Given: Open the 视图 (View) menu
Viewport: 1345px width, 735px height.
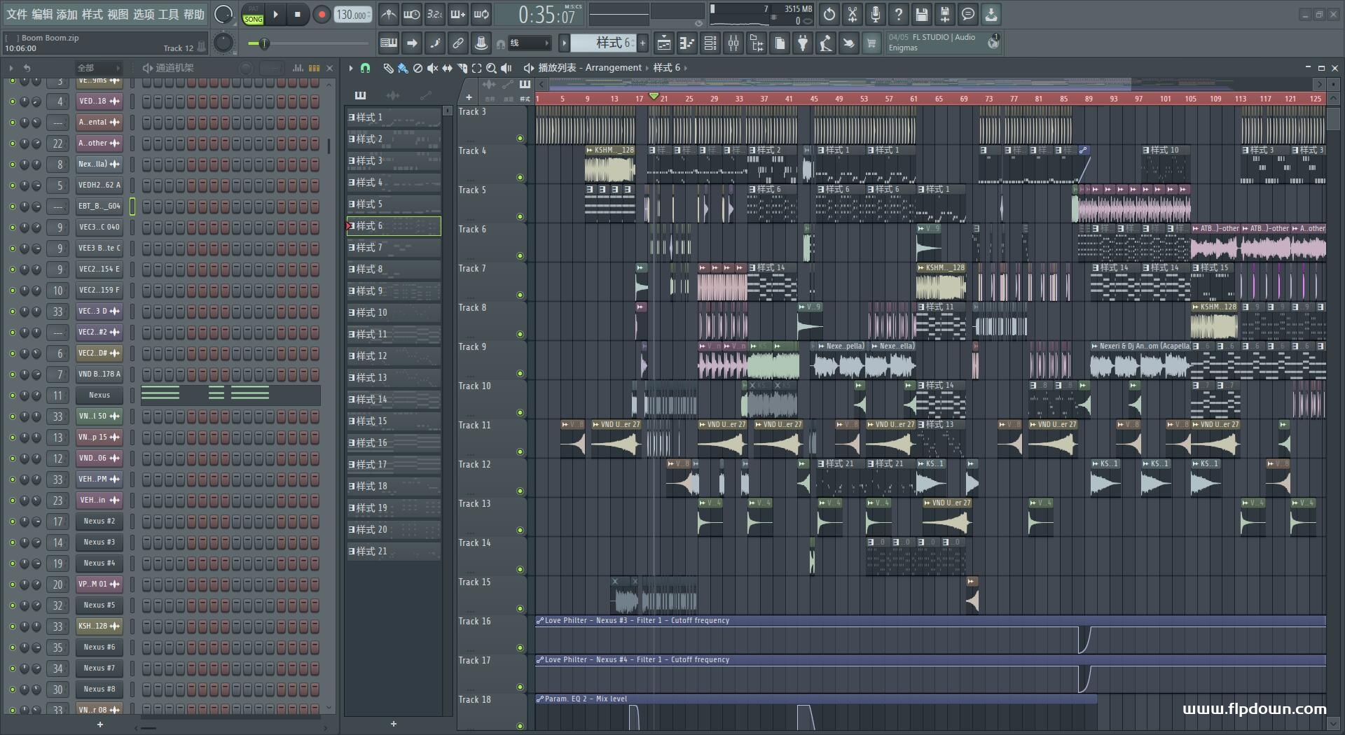Looking at the screenshot, I should (118, 14).
